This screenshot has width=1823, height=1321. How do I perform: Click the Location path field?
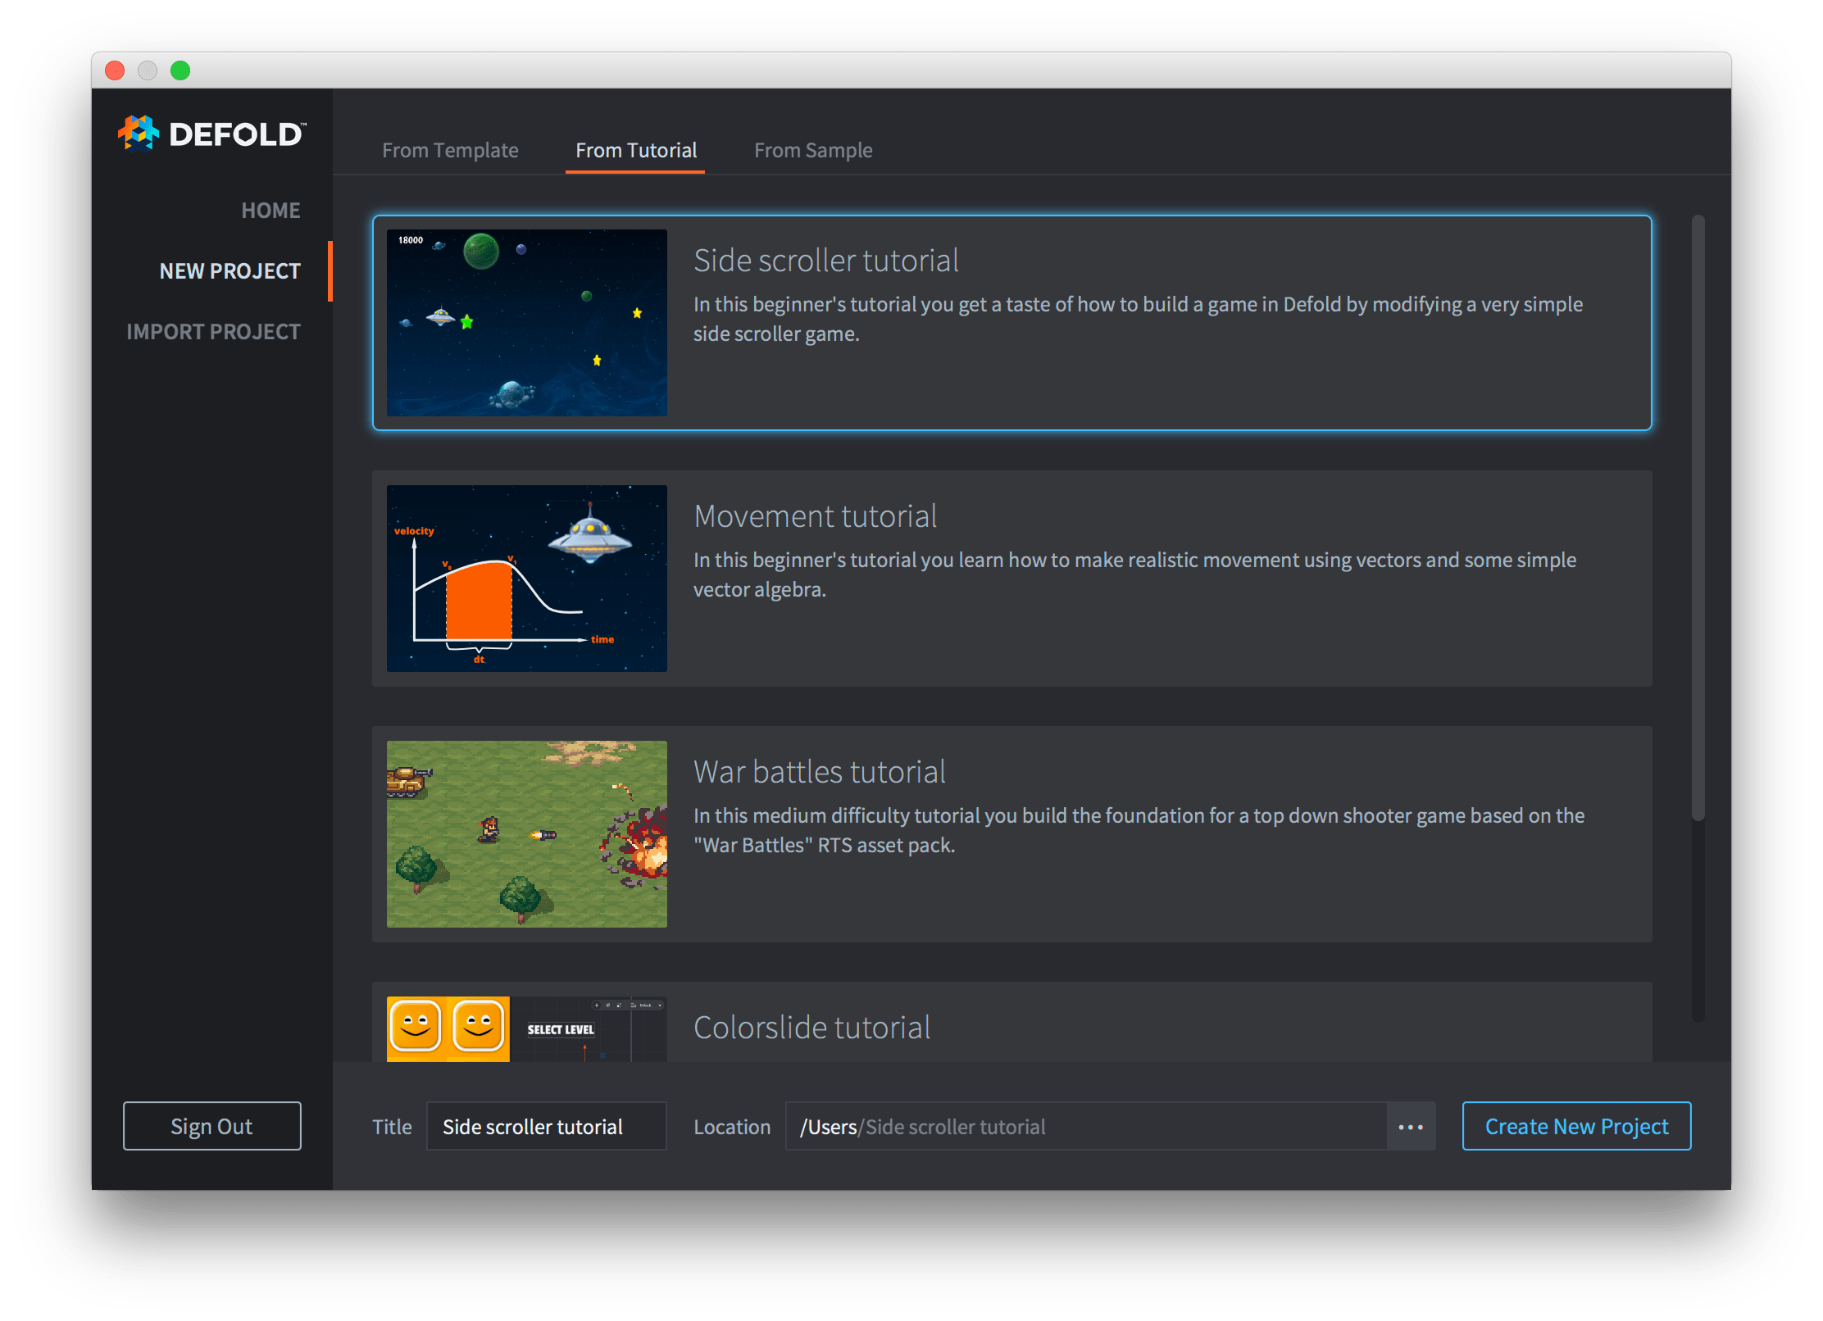(x=1085, y=1127)
